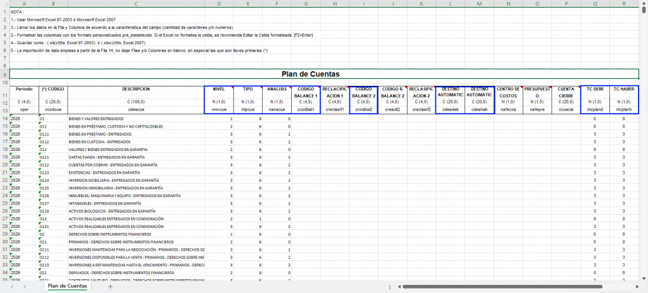This screenshot has height=293, width=648.
Task: Click the 'Periodo' header cell
Action: point(24,92)
